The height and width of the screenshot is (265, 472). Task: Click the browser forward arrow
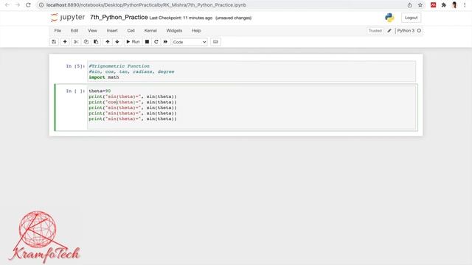tap(18, 5)
